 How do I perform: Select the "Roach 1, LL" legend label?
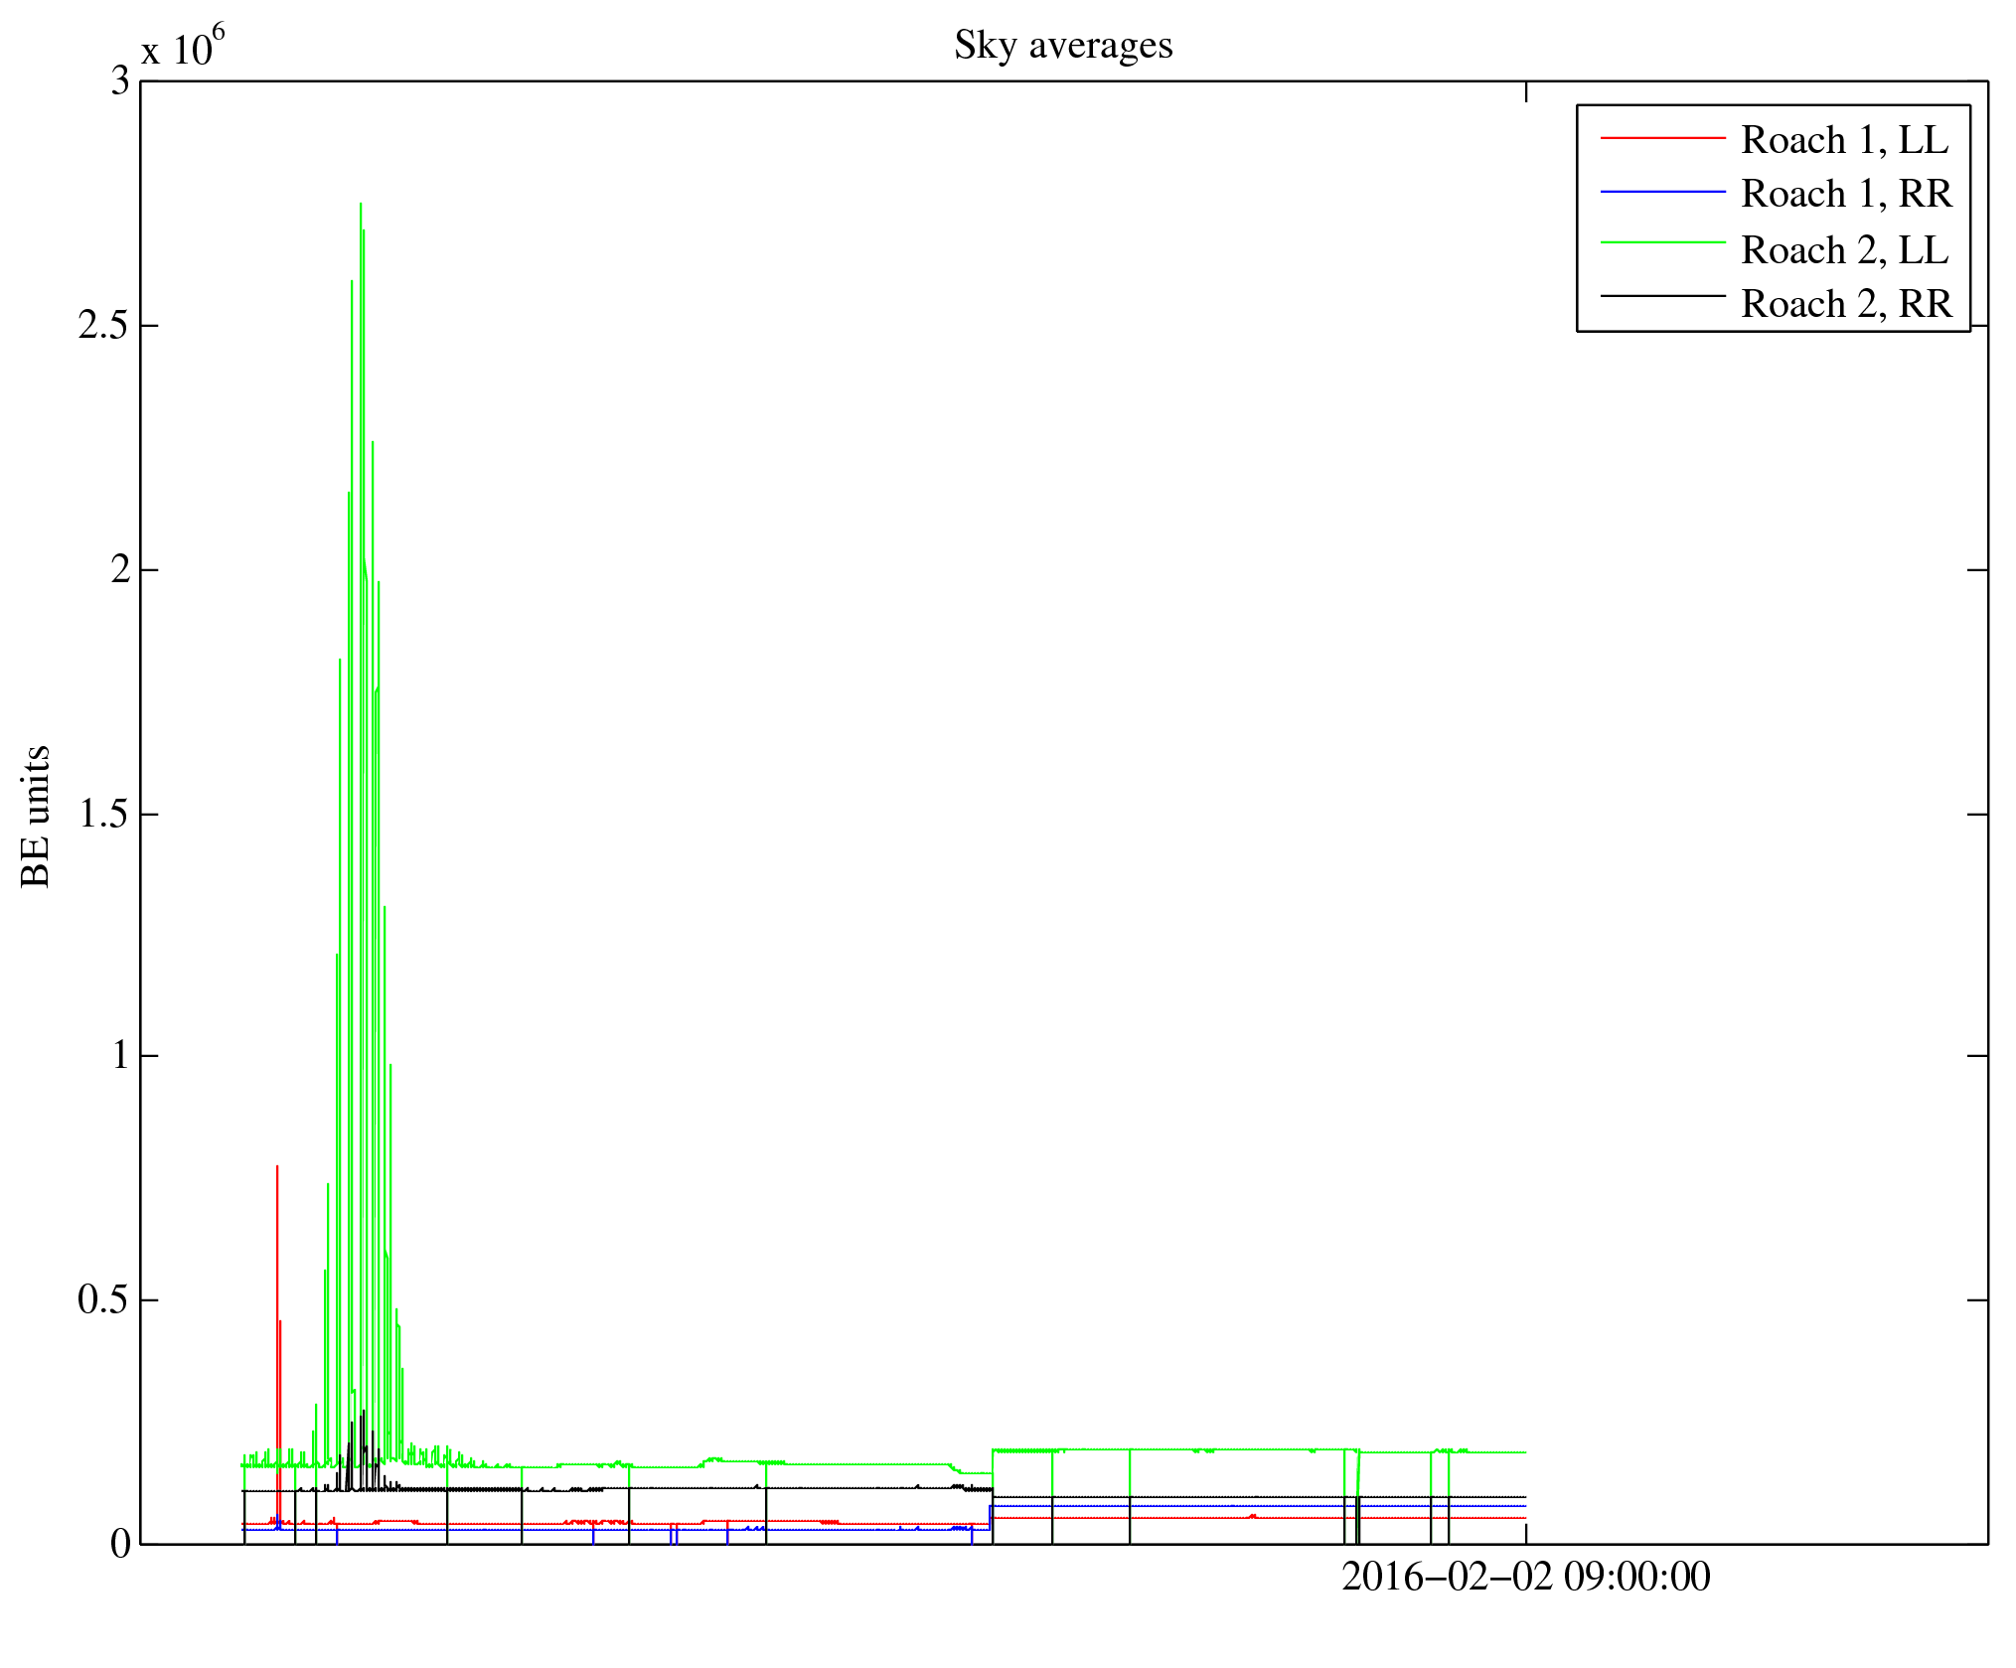coord(1844,140)
